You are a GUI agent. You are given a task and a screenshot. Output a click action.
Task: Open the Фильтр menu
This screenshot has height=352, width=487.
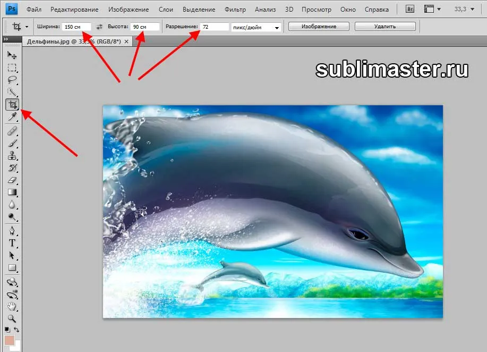pos(235,10)
